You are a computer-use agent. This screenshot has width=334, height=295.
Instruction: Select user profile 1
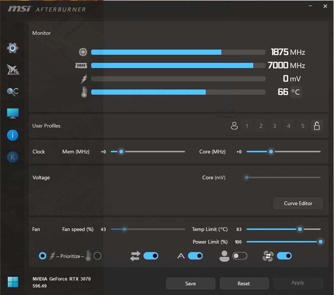click(247, 126)
